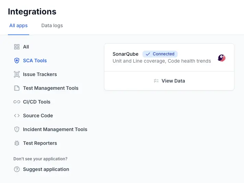Click 'Don't see your application?' text
This screenshot has height=183, width=244.
(40, 159)
